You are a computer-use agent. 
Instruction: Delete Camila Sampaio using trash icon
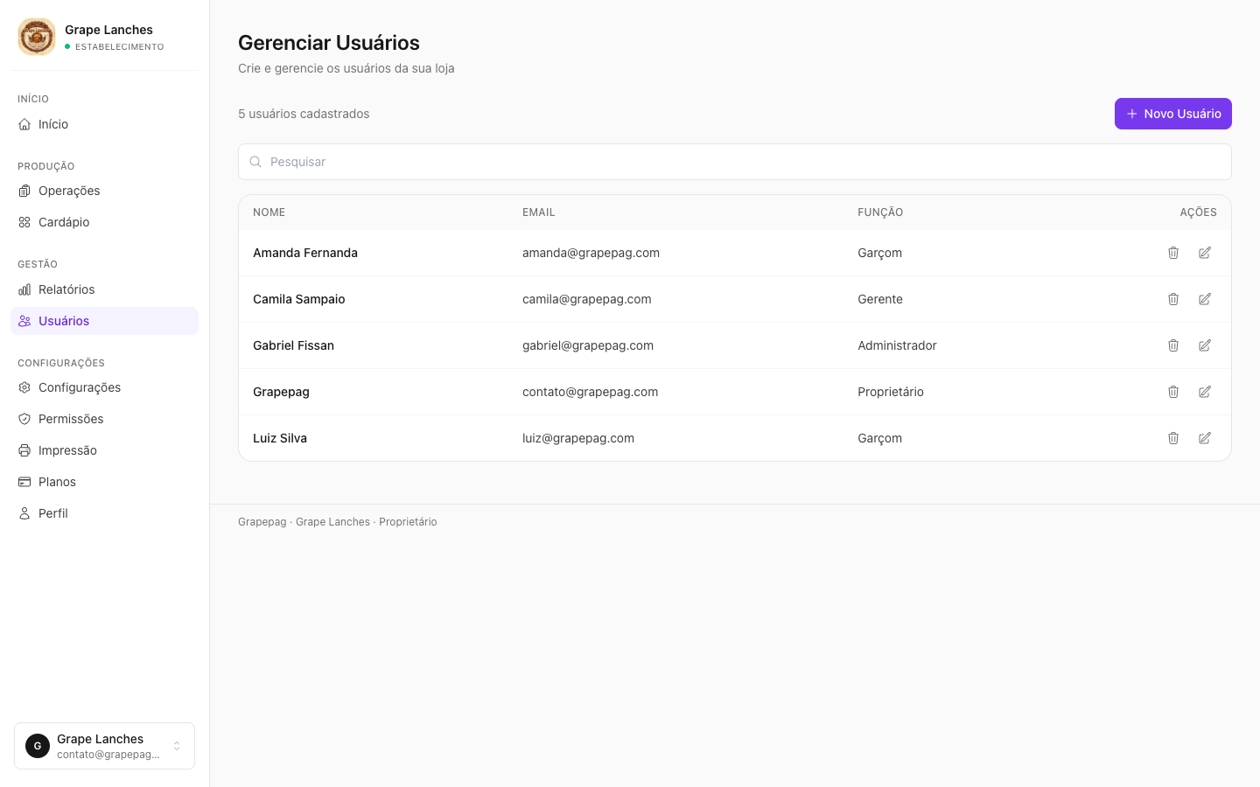pos(1173,299)
